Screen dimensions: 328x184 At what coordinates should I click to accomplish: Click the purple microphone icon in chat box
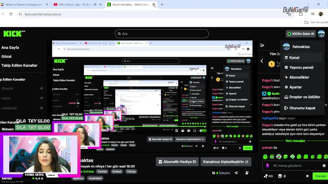coord(268,166)
